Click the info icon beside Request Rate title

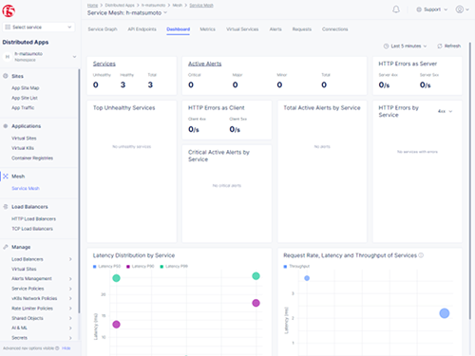click(x=421, y=255)
